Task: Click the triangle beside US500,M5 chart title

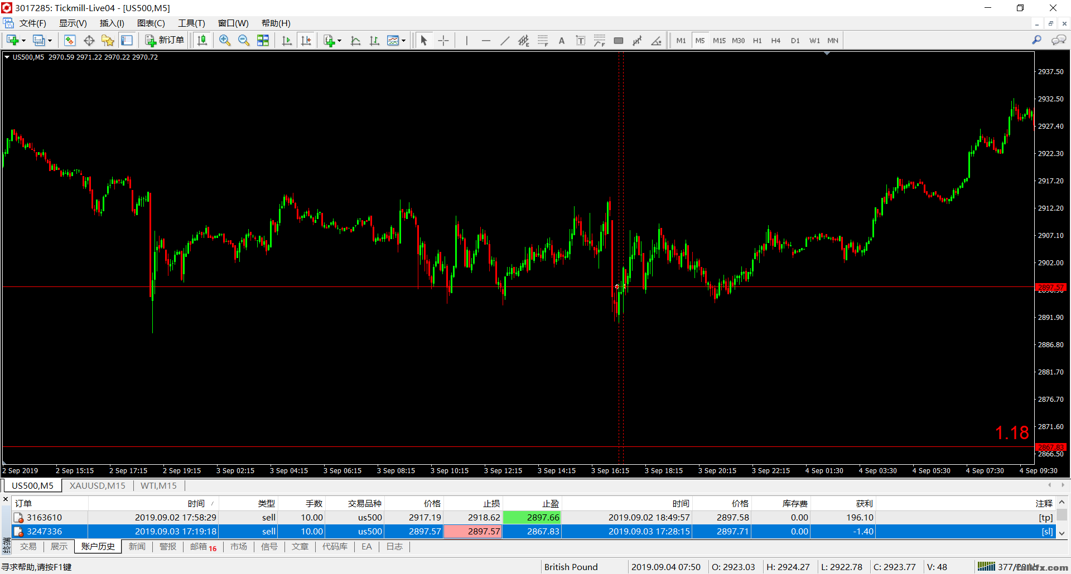Action: click(7, 57)
